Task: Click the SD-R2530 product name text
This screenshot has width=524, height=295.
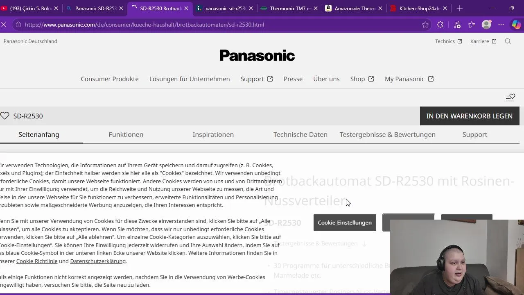Action: 28,116
